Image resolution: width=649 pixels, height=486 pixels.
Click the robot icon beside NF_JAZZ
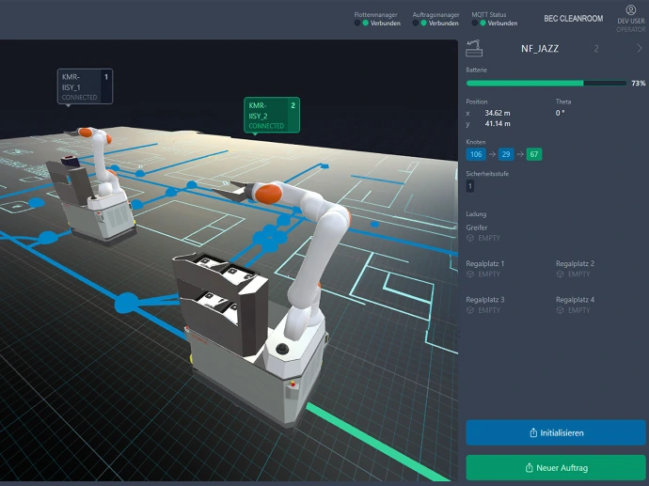[475, 49]
